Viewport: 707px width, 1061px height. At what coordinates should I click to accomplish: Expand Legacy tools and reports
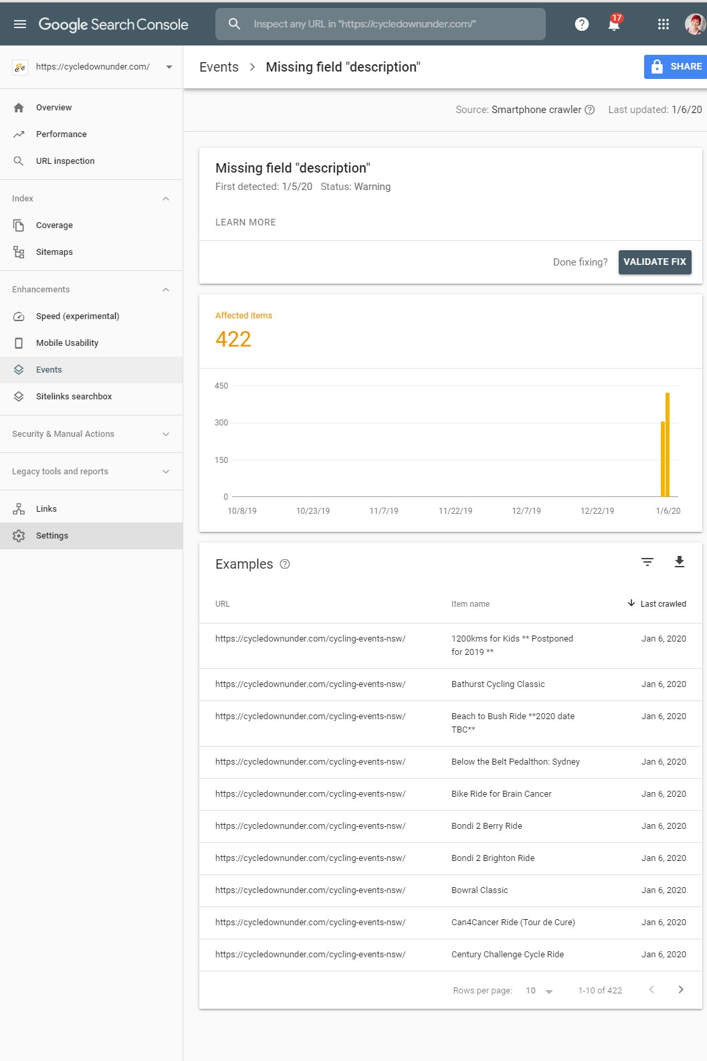tap(166, 472)
